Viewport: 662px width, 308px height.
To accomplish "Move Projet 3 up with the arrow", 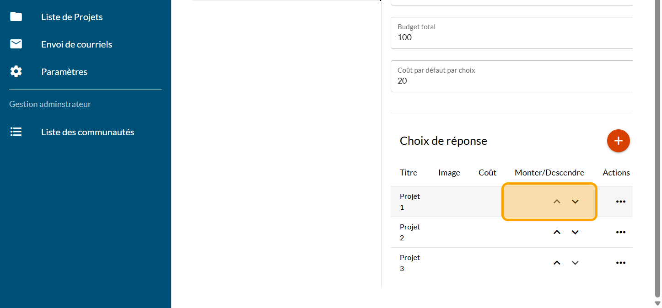I will [557, 263].
